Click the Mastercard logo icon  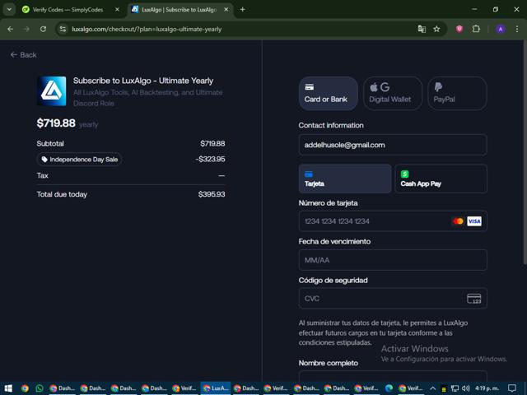coord(458,221)
